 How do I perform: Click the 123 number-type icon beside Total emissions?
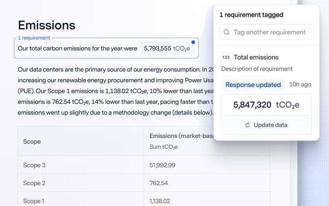point(226,57)
